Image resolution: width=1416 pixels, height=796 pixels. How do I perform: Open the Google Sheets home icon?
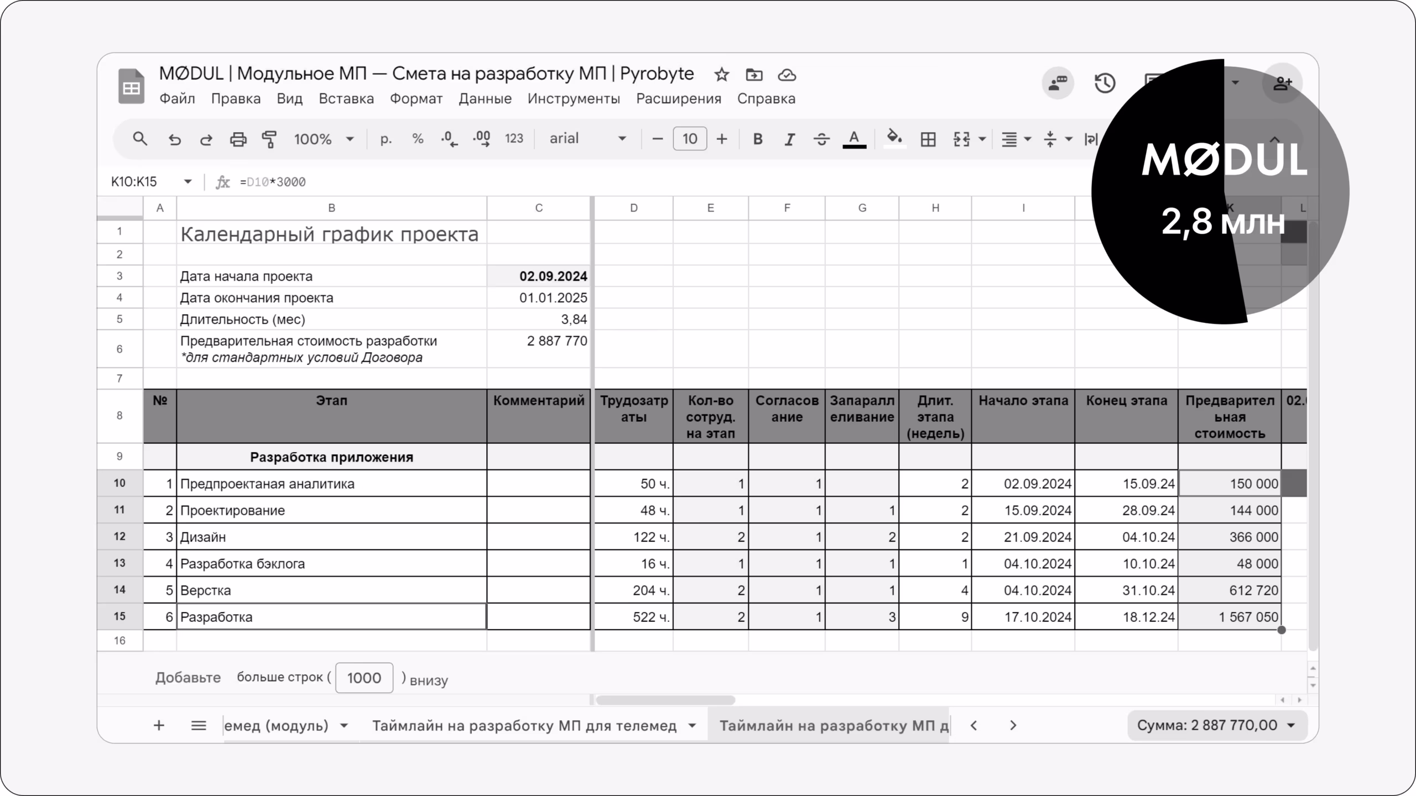pyautogui.click(x=131, y=86)
